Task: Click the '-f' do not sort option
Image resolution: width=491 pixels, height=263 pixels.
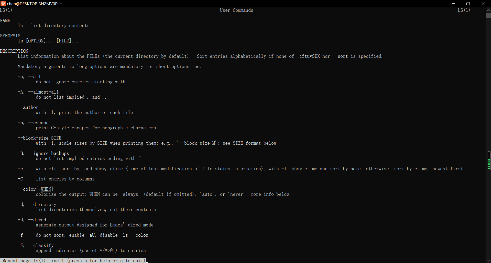Action: [83, 235]
